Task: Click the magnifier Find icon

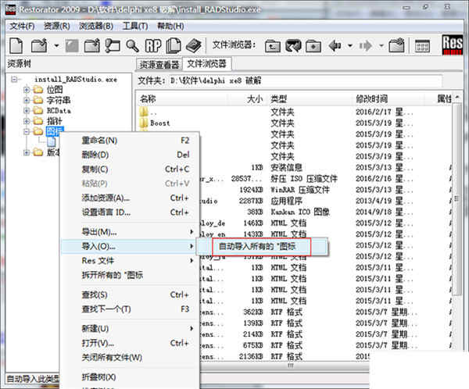Action: coord(132,46)
